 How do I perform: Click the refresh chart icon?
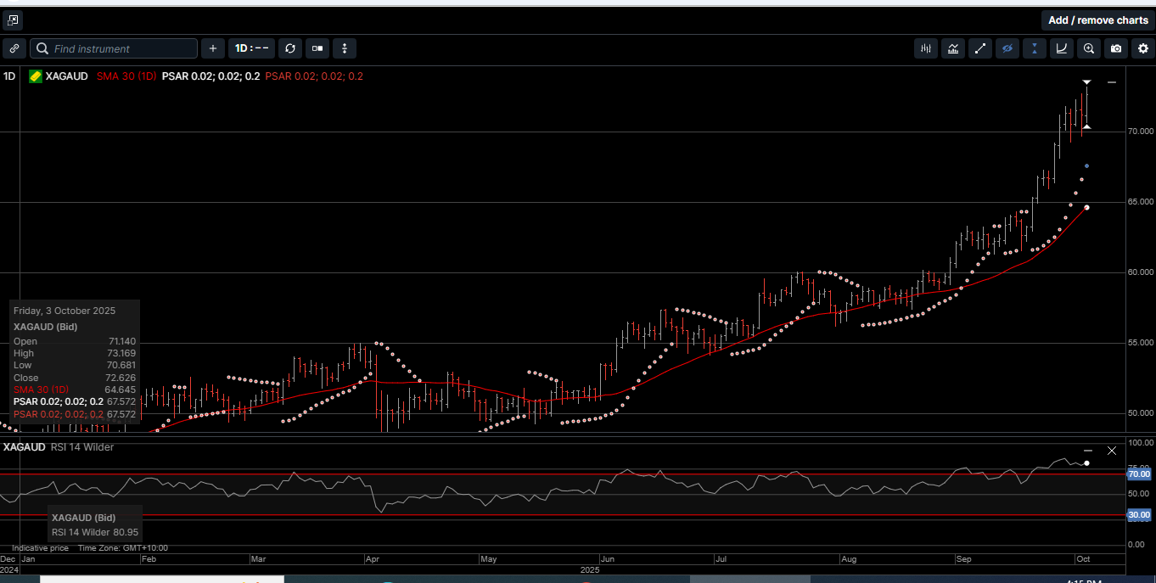(x=290, y=49)
